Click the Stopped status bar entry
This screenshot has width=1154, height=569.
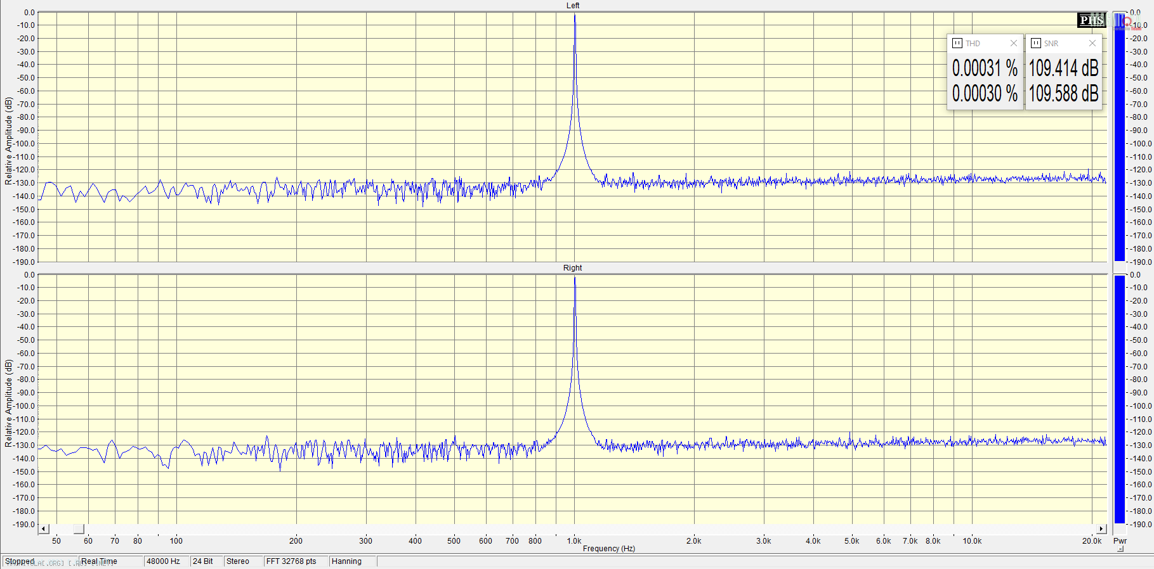coord(40,561)
